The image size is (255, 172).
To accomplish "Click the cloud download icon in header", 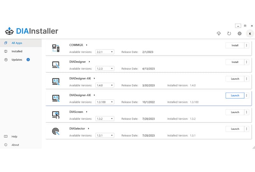I will pos(219,33).
